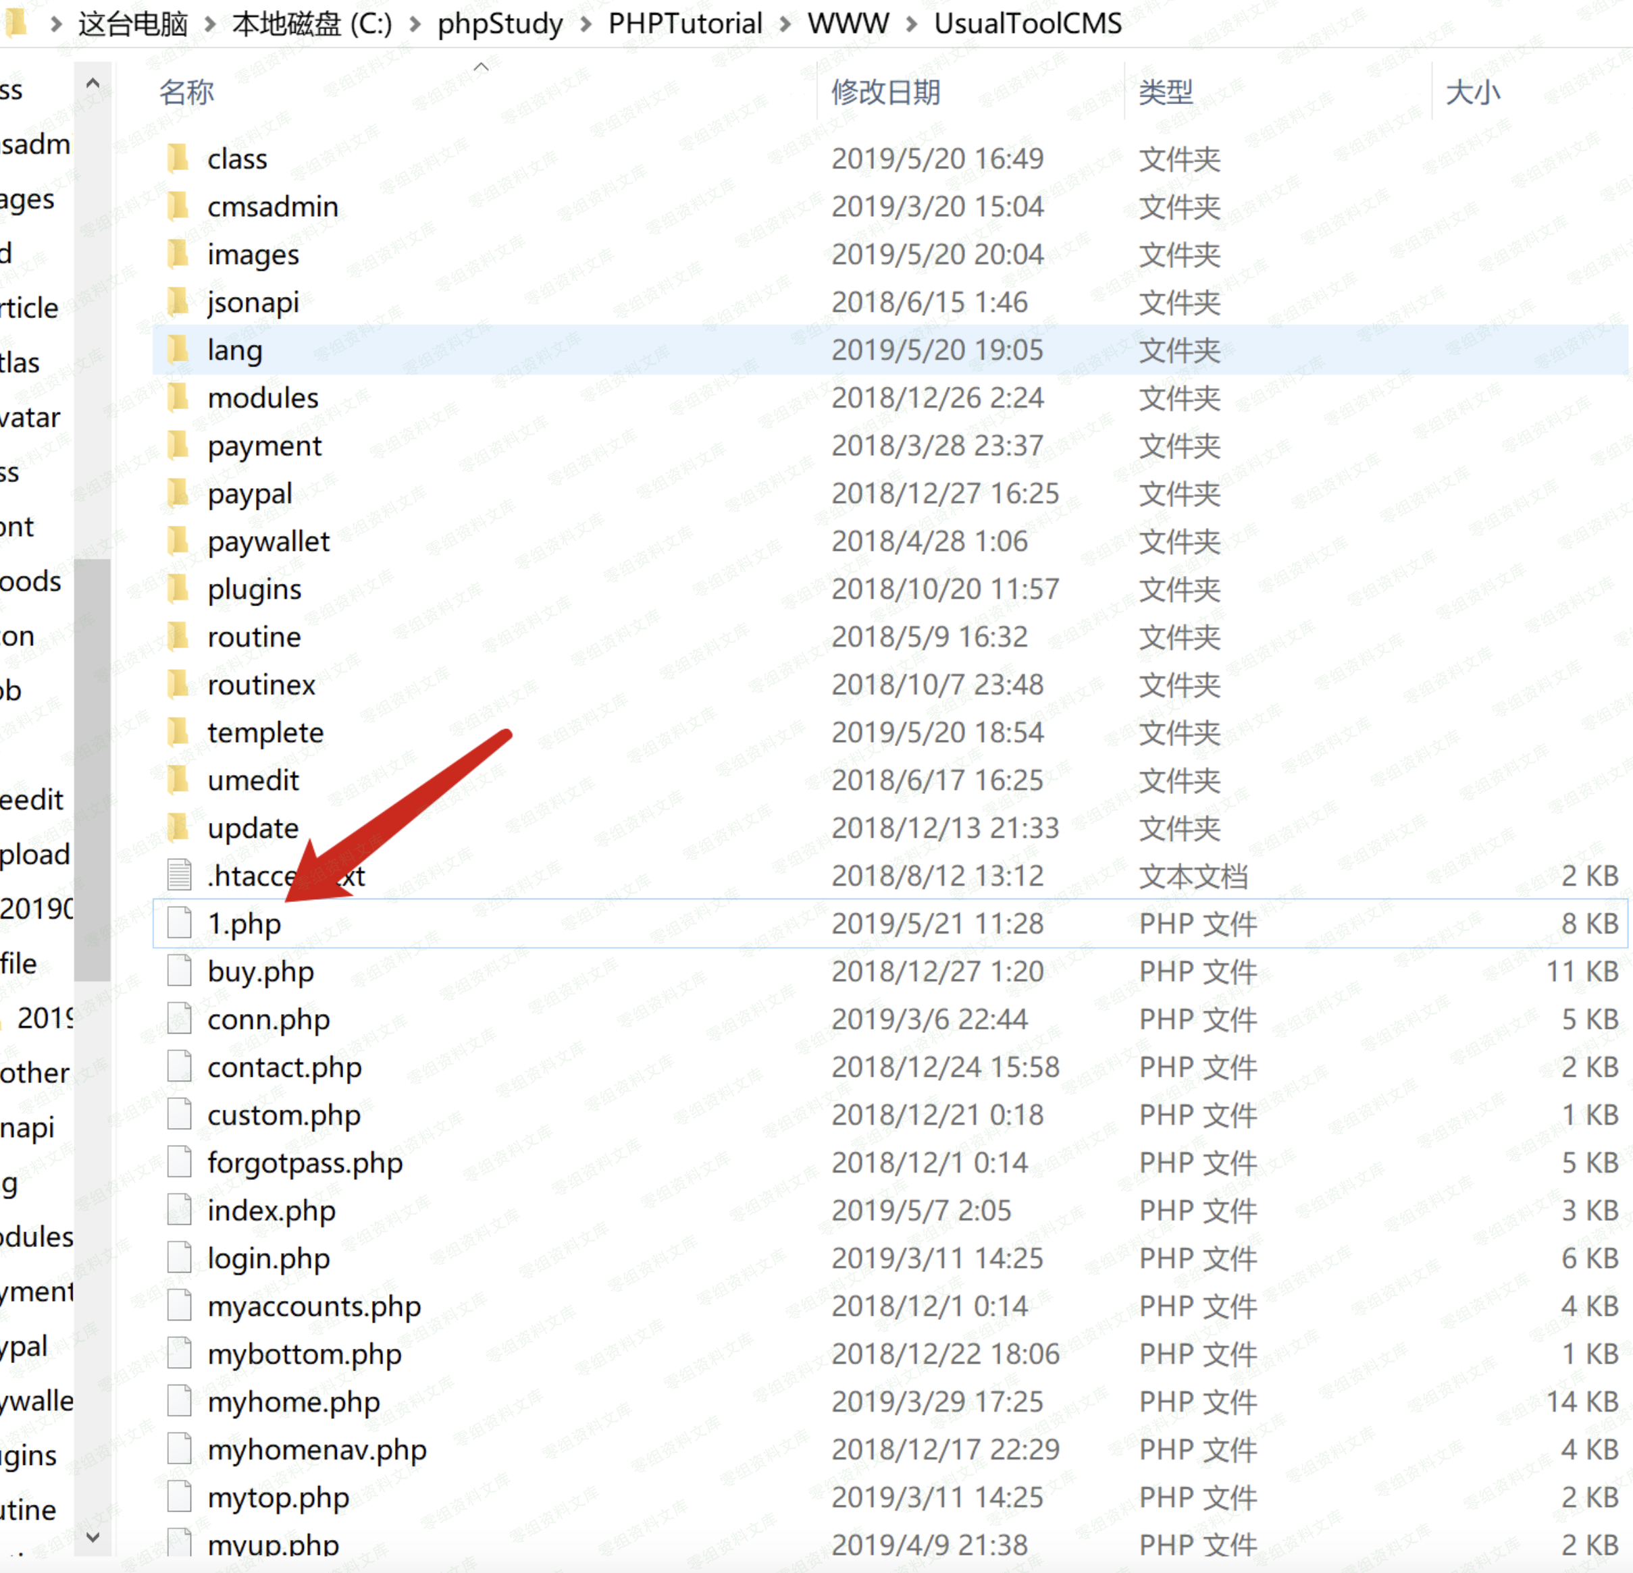Click the login.php file icon
Image resolution: width=1633 pixels, height=1573 pixels.
coord(179,1258)
